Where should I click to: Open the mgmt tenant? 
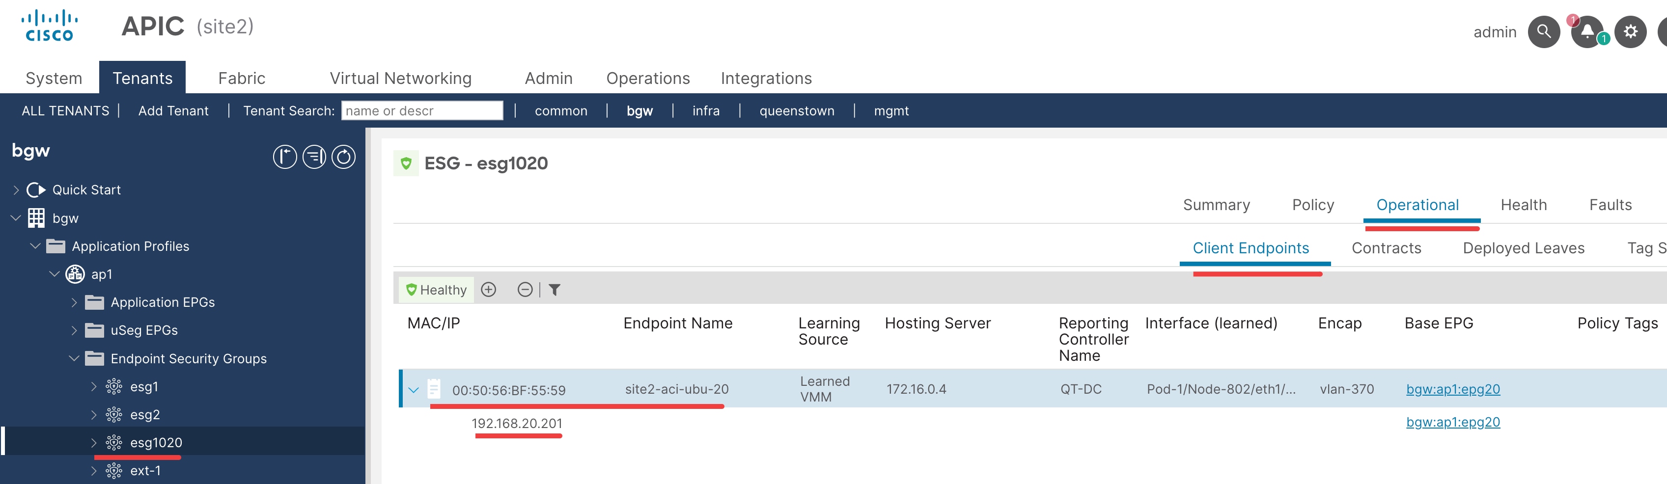[x=891, y=110]
